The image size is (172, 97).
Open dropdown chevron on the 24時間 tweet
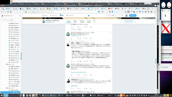111,64
